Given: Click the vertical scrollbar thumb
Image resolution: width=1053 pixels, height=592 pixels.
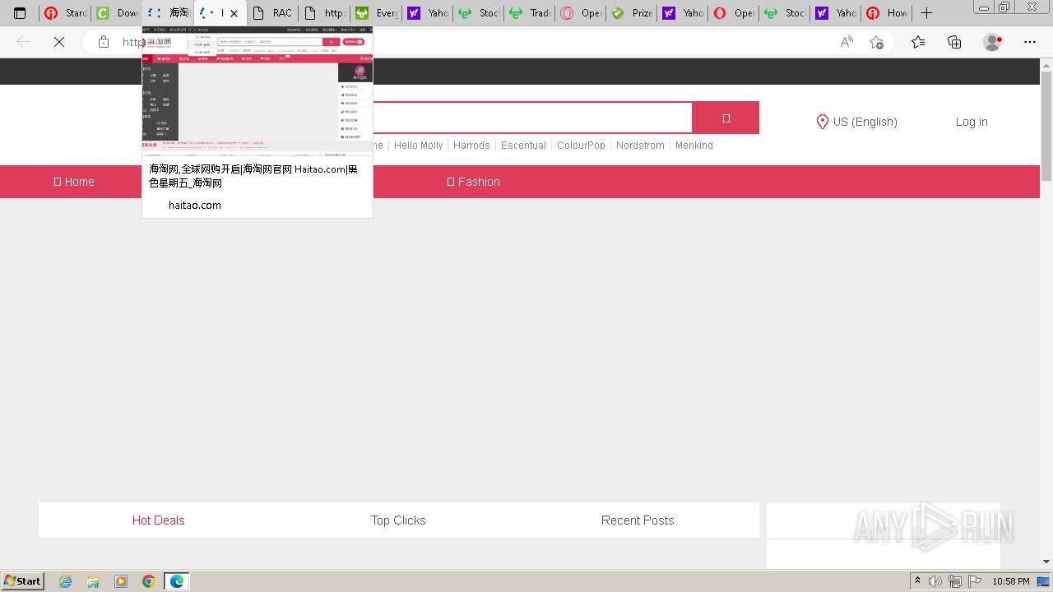Looking at the screenshot, I should 1046,126.
